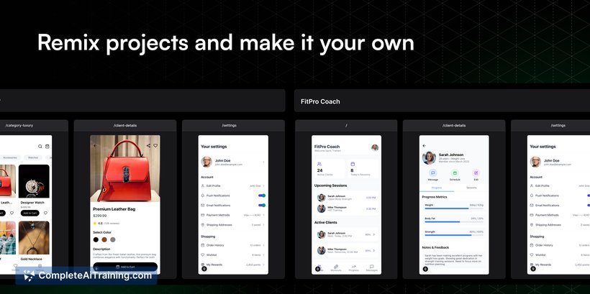Image resolution: width=590 pixels, height=294 pixels.
Task: Choose the black color swatch
Action: pos(96,239)
